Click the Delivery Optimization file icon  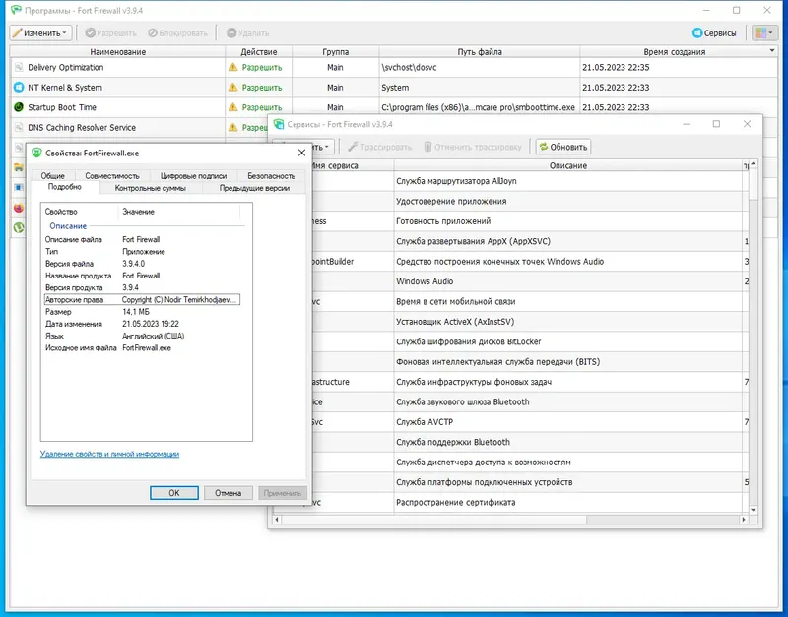click(x=19, y=67)
